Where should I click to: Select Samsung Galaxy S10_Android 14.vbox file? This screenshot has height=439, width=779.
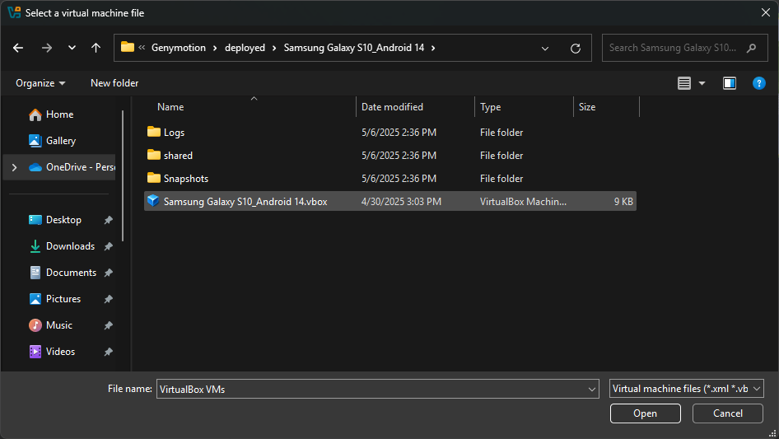coord(390,201)
